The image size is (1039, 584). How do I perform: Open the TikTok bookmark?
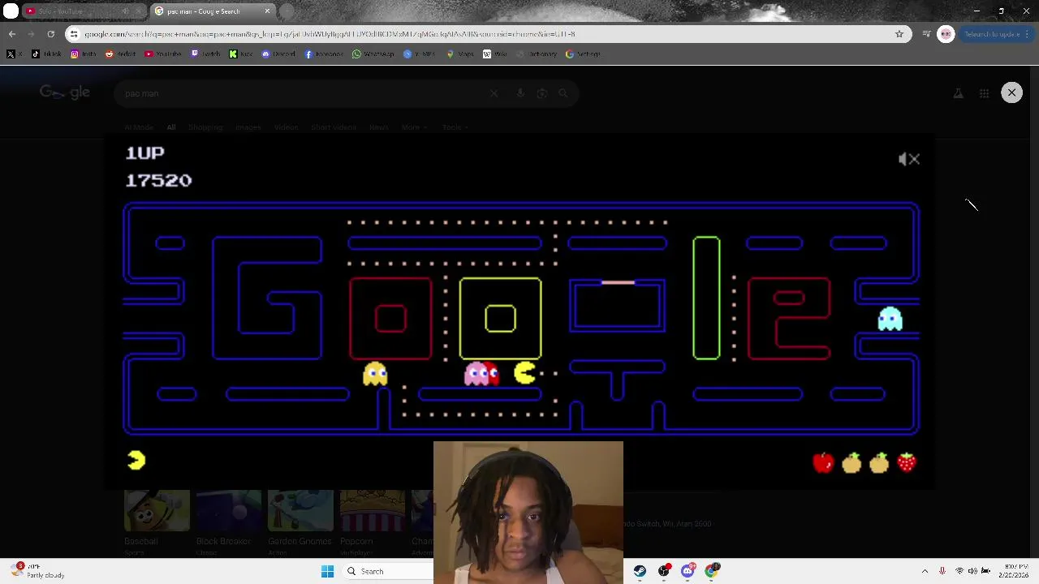coord(47,54)
